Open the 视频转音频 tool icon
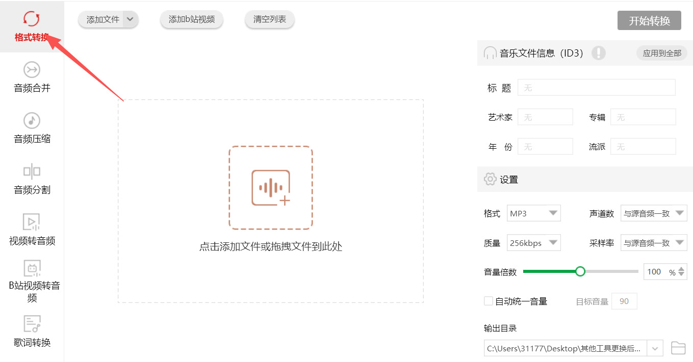This screenshot has width=693, height=362. click(32, 222)
